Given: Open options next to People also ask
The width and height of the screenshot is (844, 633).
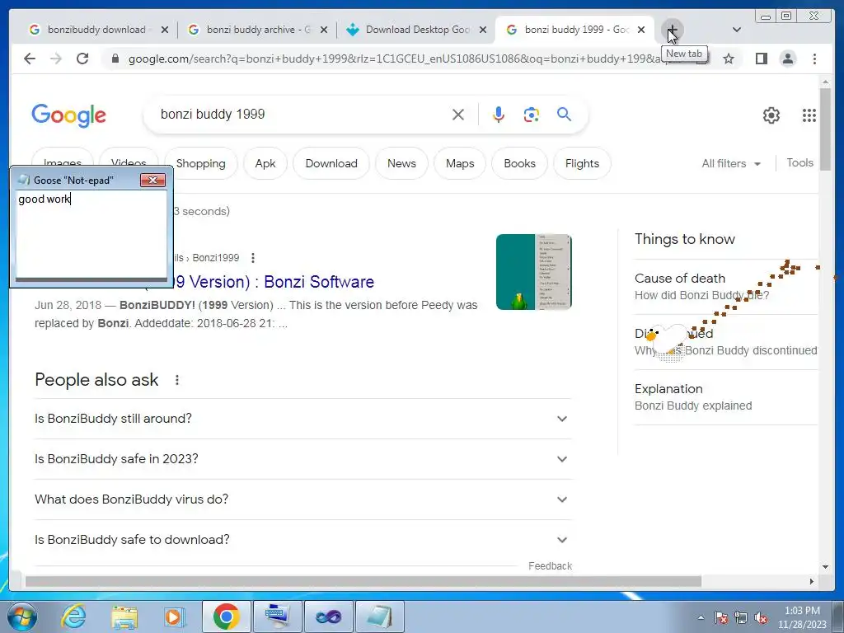Looking at the screenshot, I should 177,380.
